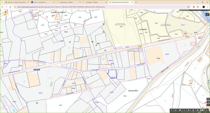Expand the map tools panel arrow
Viewport: 210px width, 113px height.
pos(171,110)
